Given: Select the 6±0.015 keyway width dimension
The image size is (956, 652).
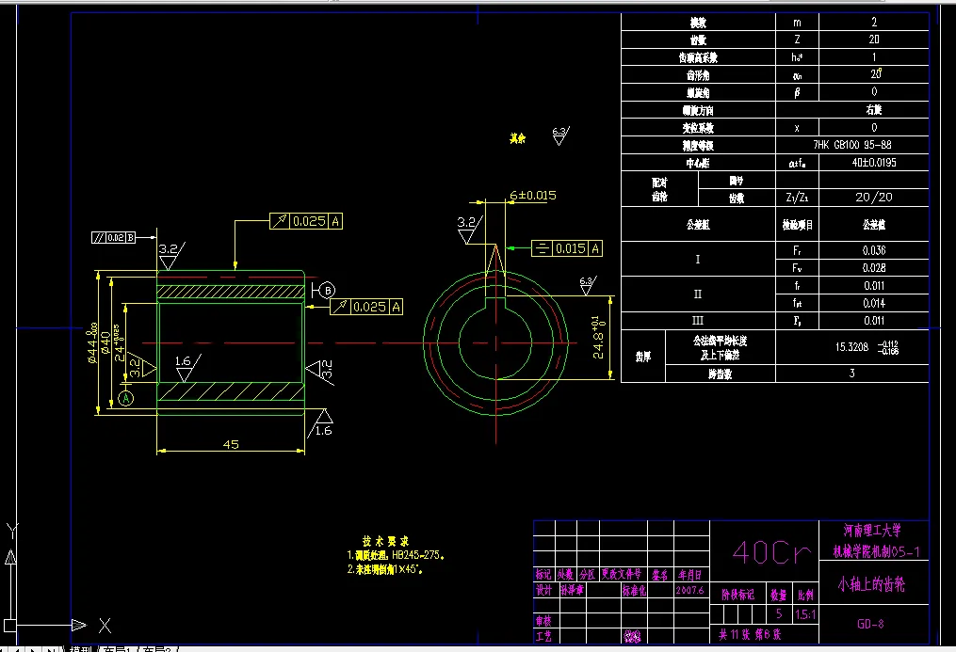Looking at the screenshot, I should 533,196.
